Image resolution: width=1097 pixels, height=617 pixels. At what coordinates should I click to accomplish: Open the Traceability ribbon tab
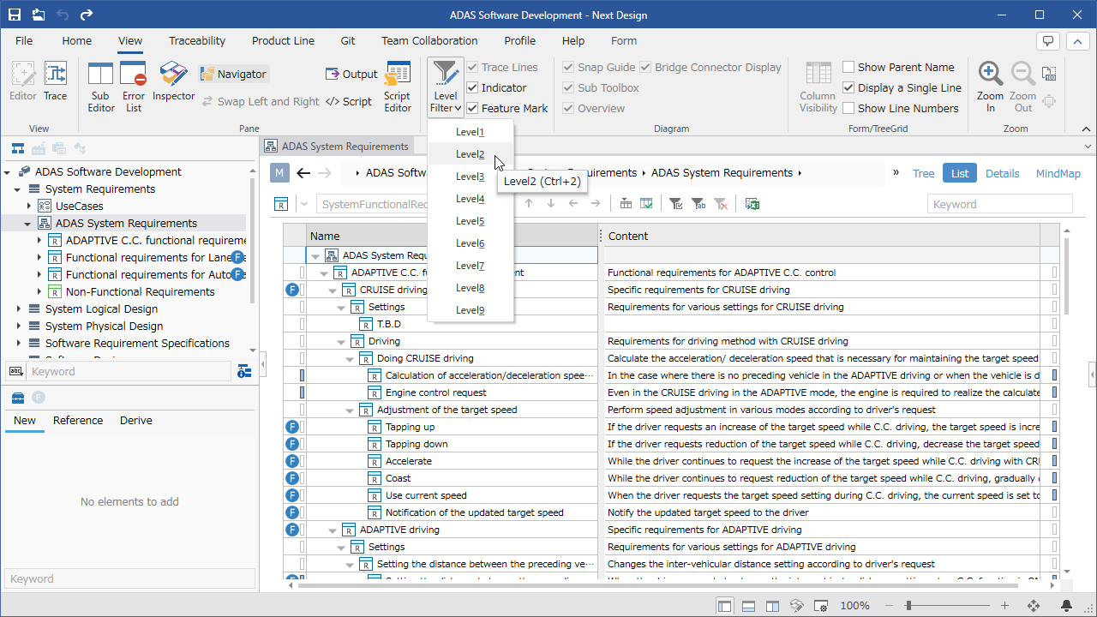click(x=197, y=40)
